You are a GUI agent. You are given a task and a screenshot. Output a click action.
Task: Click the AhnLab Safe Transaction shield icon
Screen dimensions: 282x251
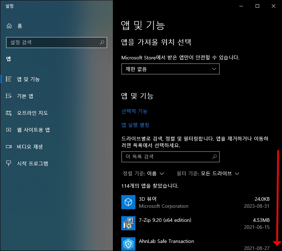coord(128,244)
